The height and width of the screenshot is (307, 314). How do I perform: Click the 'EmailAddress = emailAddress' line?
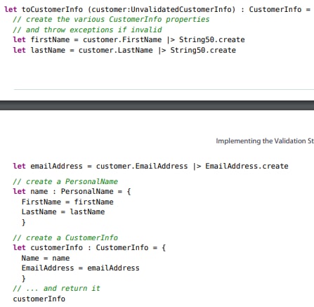point(81,268)
